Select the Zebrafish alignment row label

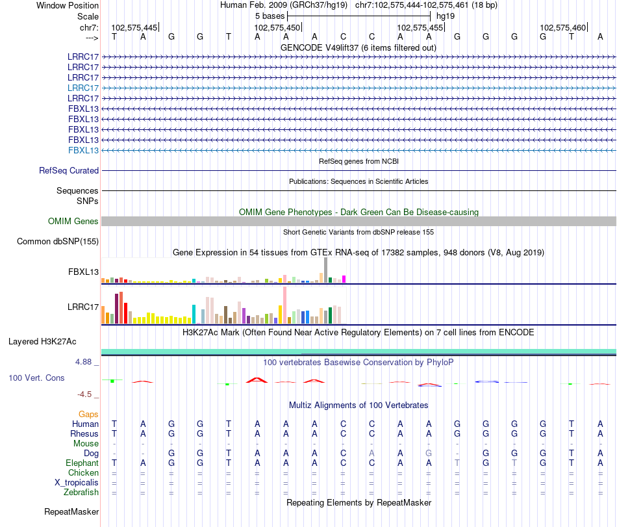[x=81, y=493]
